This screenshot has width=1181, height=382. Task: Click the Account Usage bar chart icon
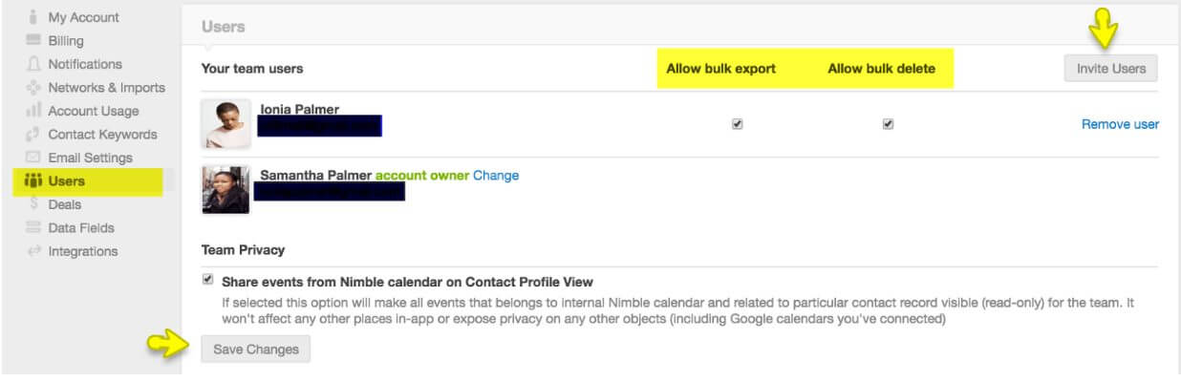click(x=33, y=111)
